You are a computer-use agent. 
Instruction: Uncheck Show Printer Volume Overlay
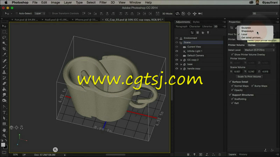pyautogui.click(x=232, y=54)
